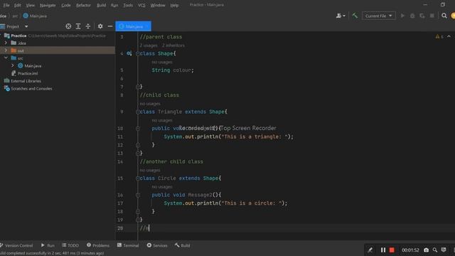Pause the screen recording
This screenshot has width=455, height=256.
coord(383,250)
